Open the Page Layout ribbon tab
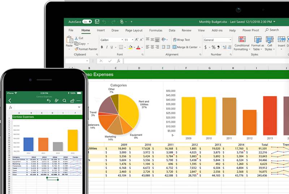289x194 pixels. coord(134,31)
